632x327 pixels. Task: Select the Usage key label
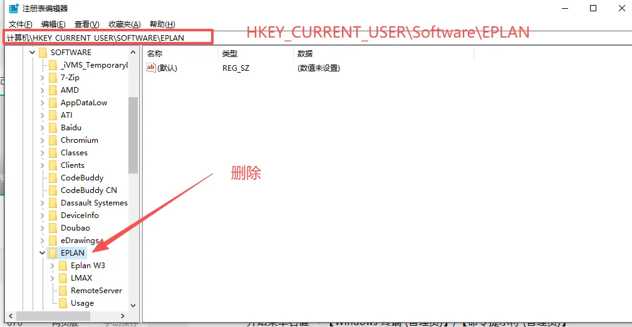pyautogui.click(x=82, y=303)
